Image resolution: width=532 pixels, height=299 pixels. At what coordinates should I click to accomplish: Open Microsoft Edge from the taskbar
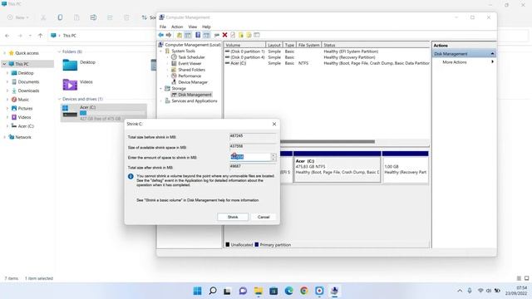288,291
